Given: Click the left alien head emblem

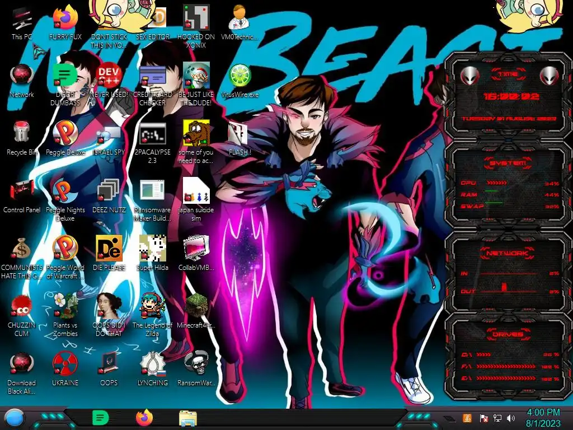Looking at the screenshot, I should coord(469,76).
